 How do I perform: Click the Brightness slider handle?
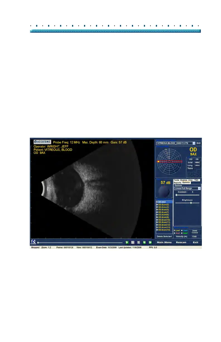click(191, 203)
